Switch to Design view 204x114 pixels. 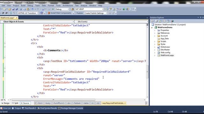tap(5, 103)
